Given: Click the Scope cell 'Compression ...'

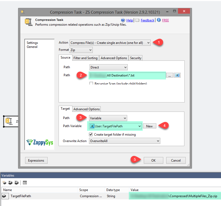Looking at the screenshot, I should pos(91,196).
